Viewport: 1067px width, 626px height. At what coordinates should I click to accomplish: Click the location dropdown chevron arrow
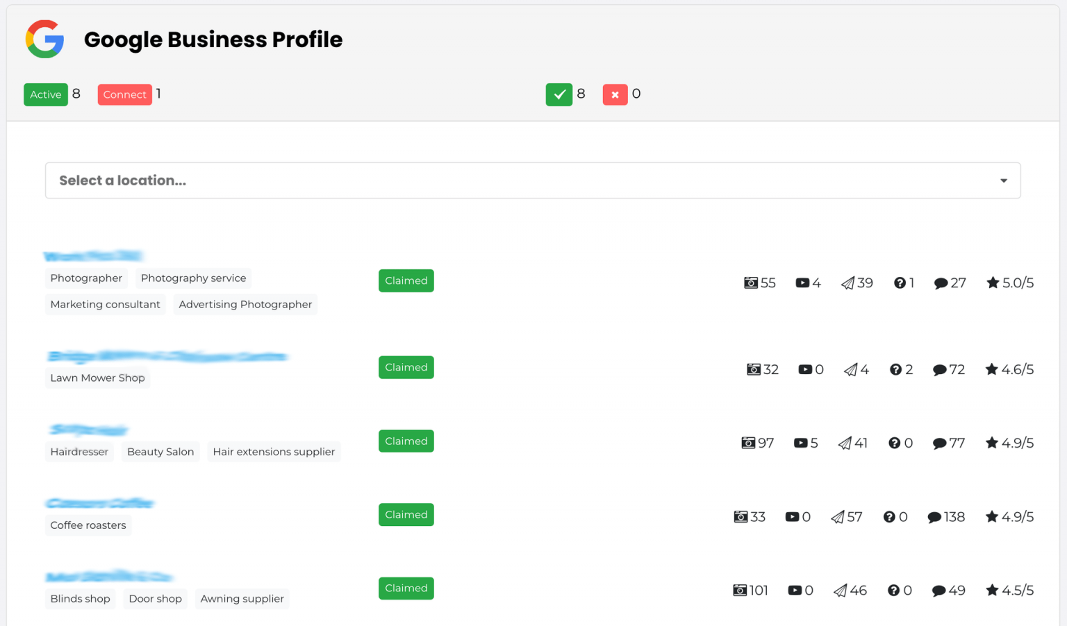click(x=1003, y=180)
